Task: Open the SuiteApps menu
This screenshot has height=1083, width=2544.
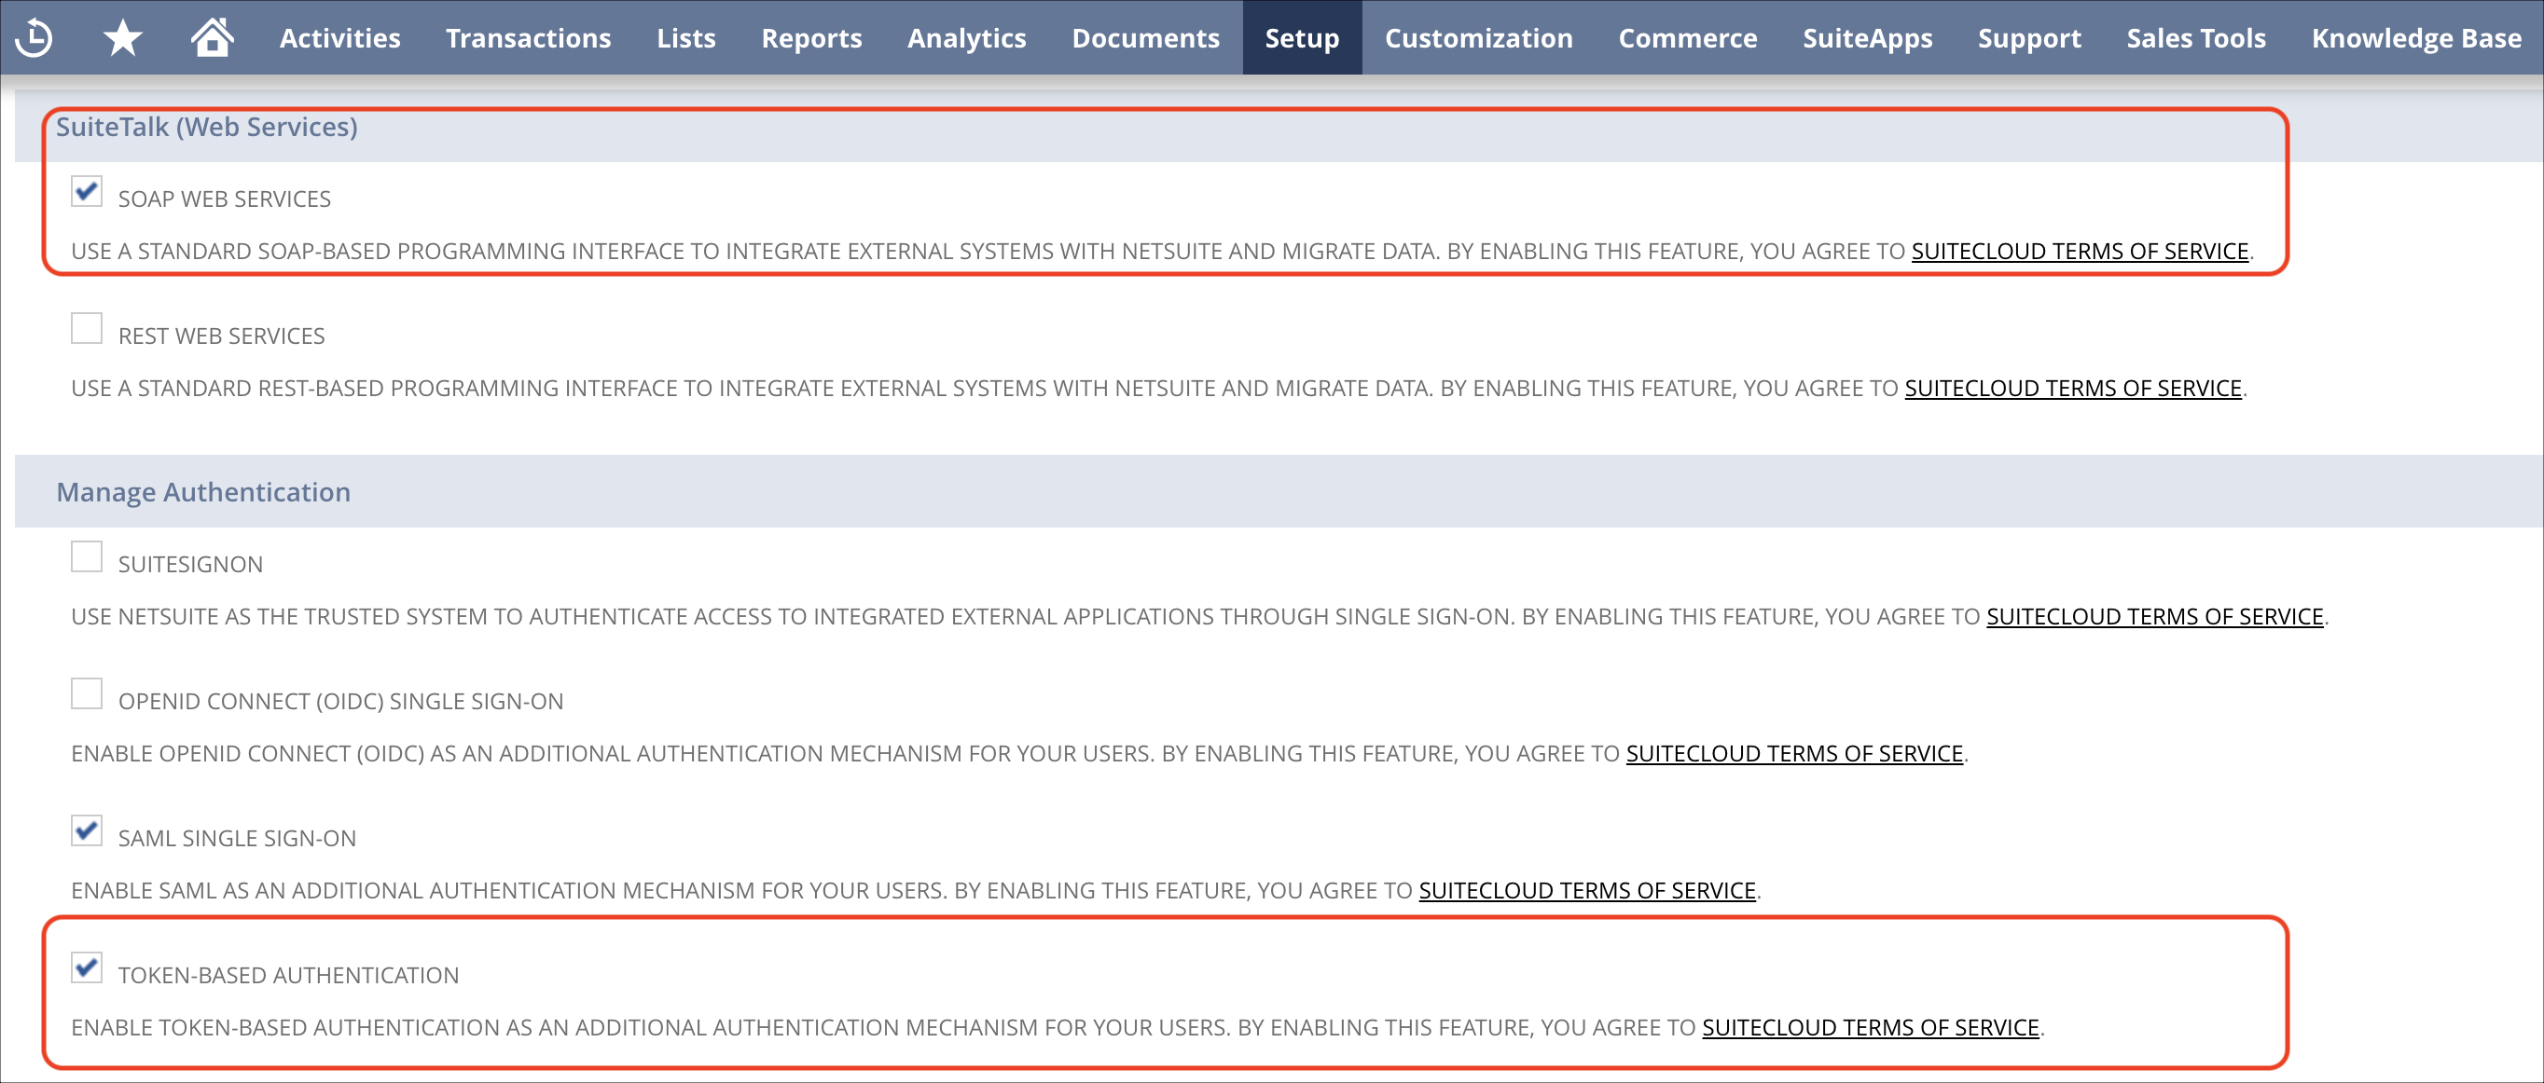Action: [1867, 37]
